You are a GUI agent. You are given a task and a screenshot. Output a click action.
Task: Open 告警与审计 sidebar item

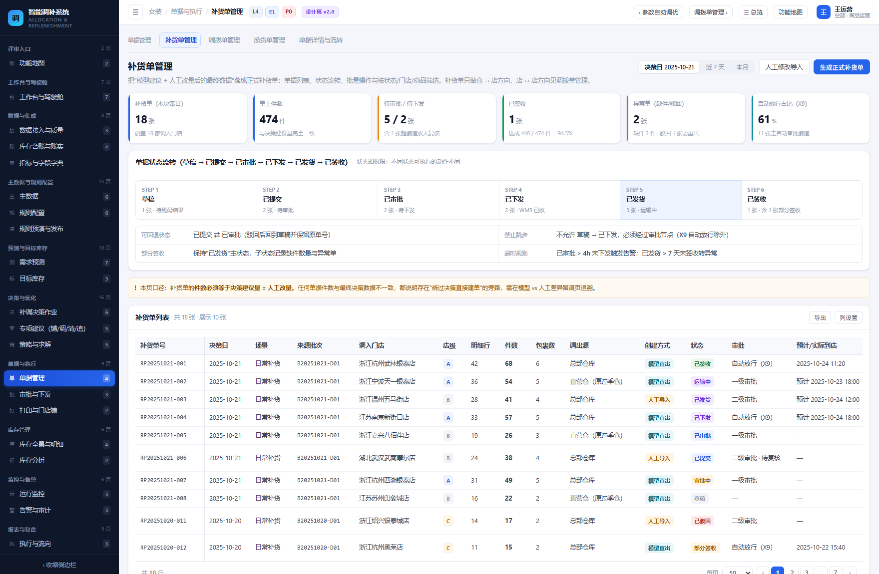click(59, 511)
